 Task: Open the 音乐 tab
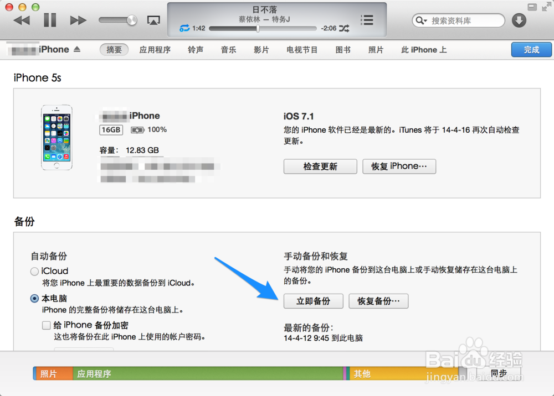(x=228, y=50)
